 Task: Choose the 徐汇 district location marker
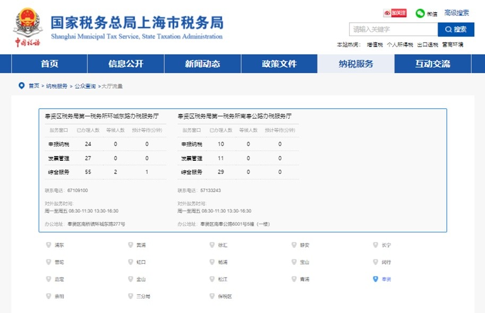[x=212, y=245]
